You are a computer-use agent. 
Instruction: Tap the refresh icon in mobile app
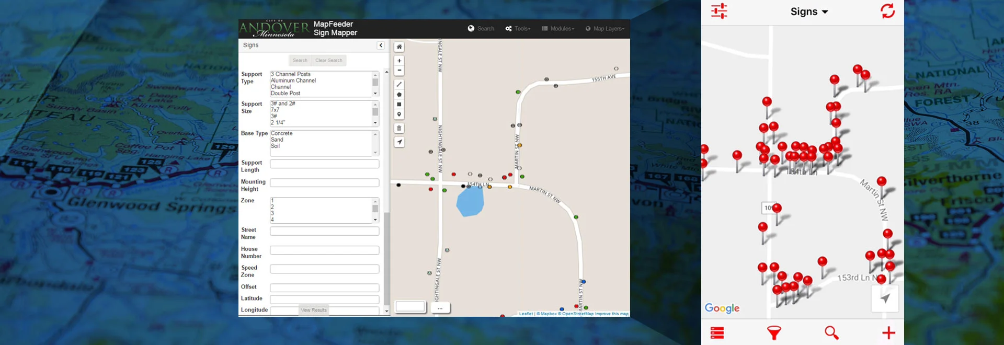tap(887, 11)
